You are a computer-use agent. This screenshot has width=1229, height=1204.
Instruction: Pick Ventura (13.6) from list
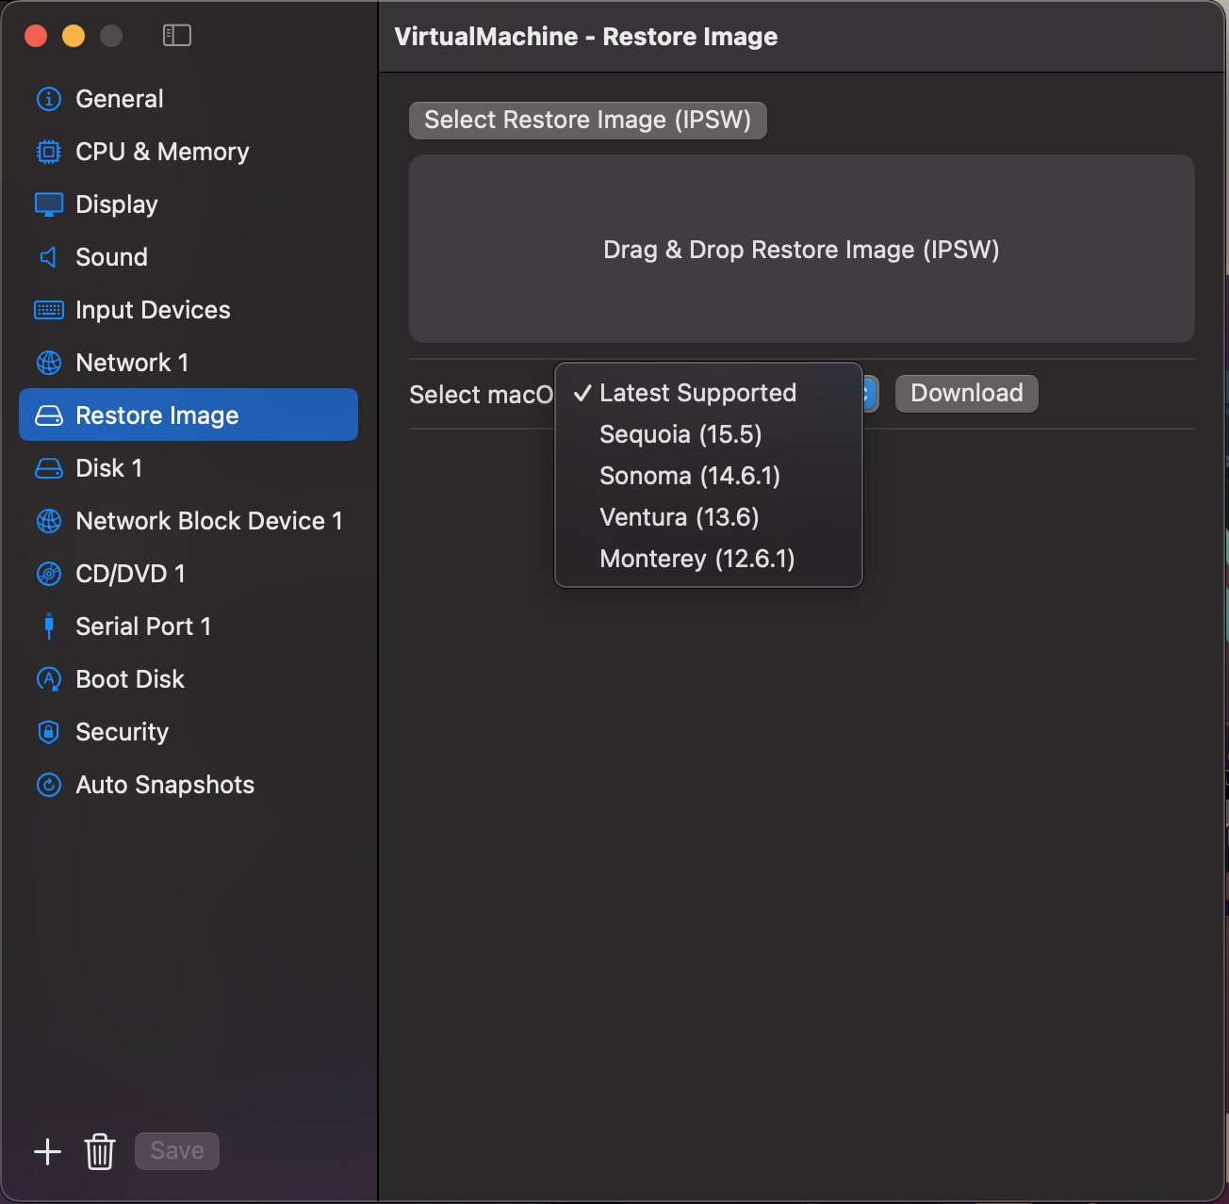(x=709, y=517)
